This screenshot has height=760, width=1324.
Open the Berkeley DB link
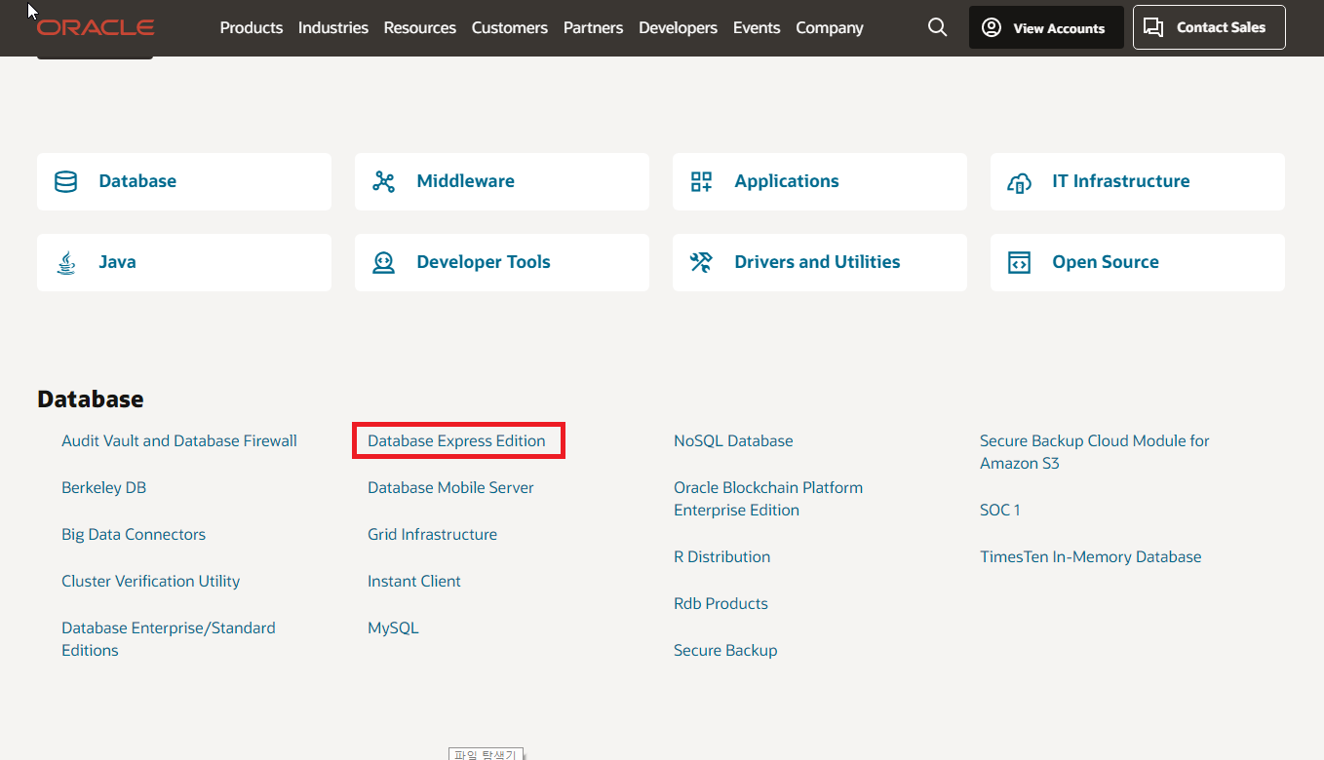click(103, 487)
